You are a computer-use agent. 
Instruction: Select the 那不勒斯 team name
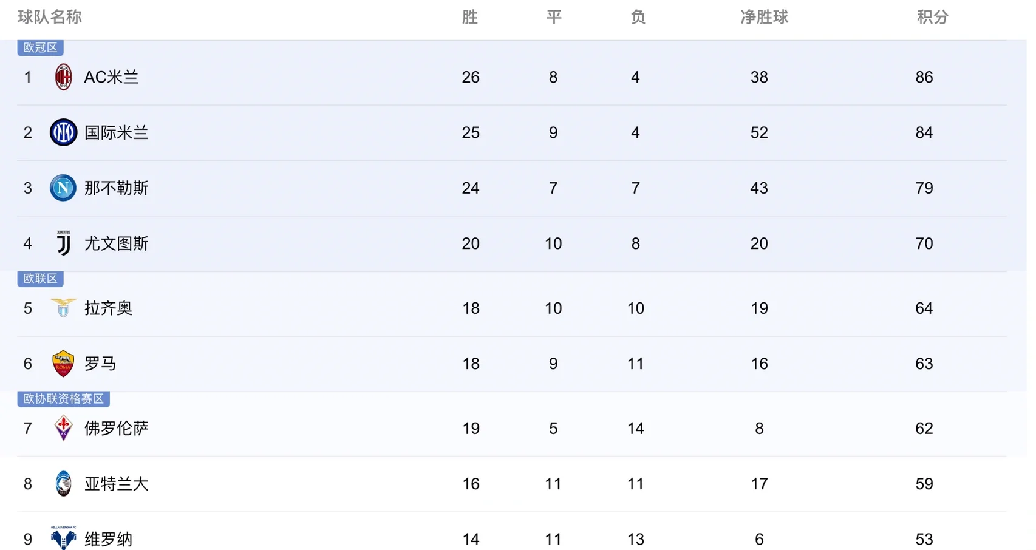click(116, 188)
